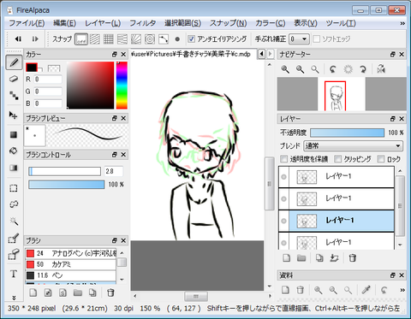Click the black foreground color swatch
The image size is (411, 319).
32,68
